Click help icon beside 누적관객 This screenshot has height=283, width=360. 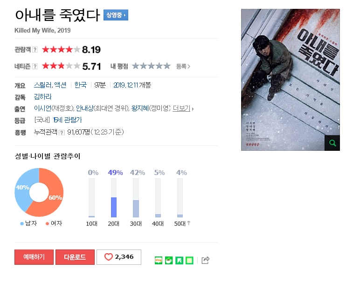pyautogui.click(x=62, y=133)
